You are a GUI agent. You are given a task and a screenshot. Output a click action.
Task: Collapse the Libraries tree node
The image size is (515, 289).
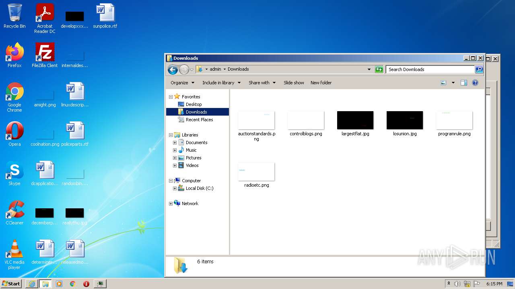coord(171,135)
